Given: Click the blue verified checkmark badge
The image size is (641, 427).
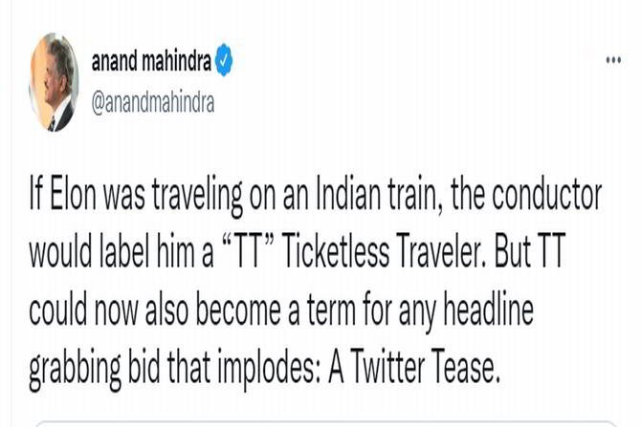Looking at the screenshot, I should click(224, 60).
